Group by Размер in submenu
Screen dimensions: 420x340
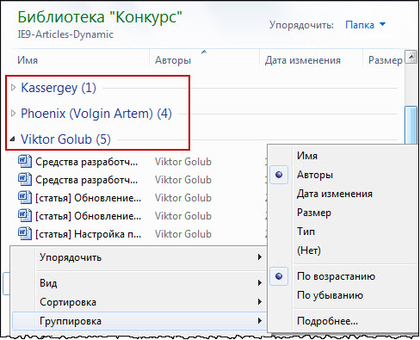[314, 213]
